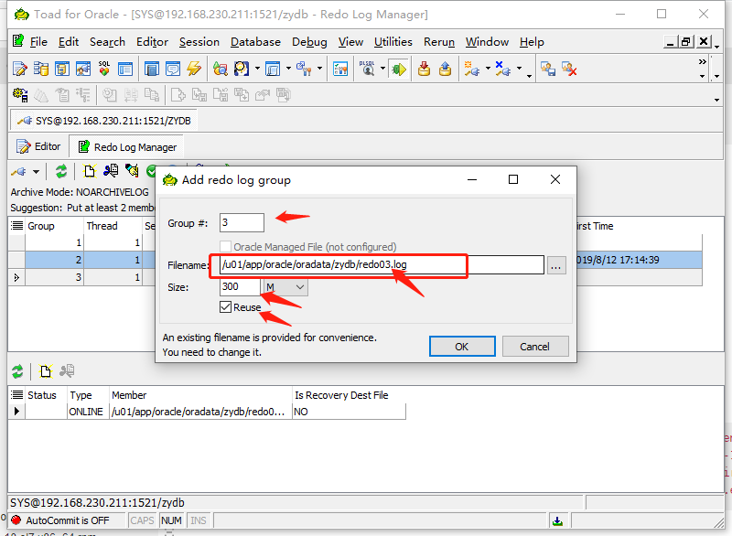This screenshot has height=536, width=732.
Task: Click the scissors drop log group icon
Action: tap(111, 172)
